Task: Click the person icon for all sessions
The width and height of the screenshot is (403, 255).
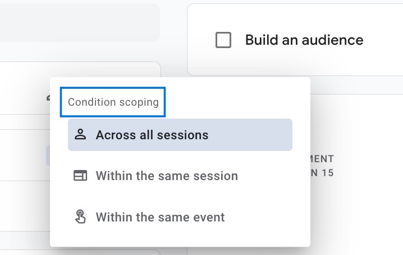Action: coord(80,134)
